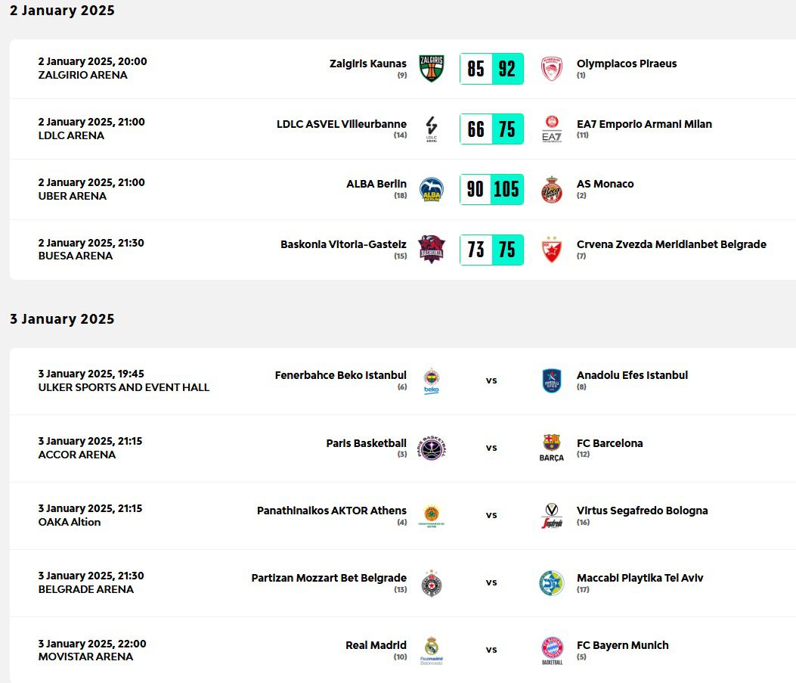Select the FC Bayern Munich logo
This screenshot has height=683, width=796.
coord(552,650)
